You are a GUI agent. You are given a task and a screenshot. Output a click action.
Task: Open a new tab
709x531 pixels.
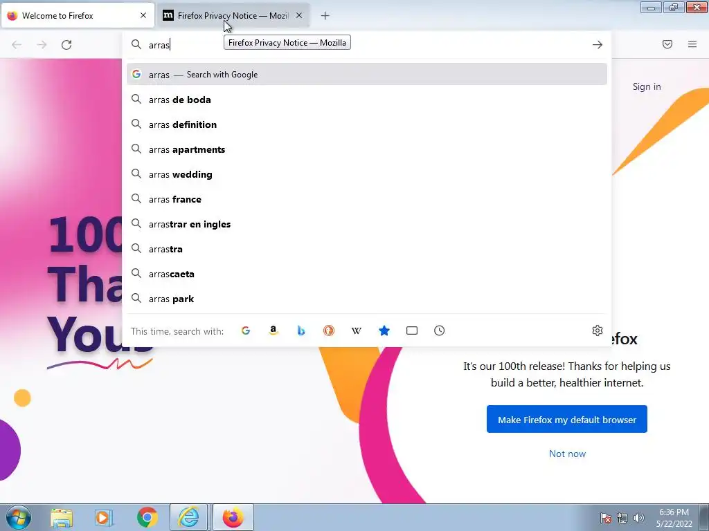pyautogui.click(x=325, y=16)
